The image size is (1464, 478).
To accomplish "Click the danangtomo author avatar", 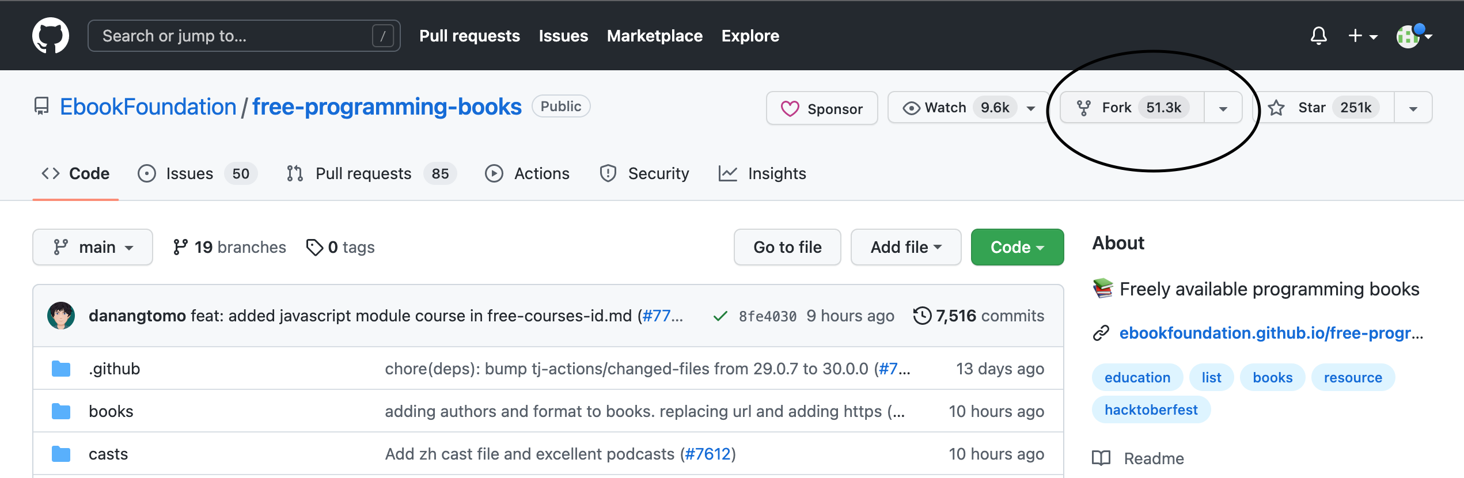I will point(61,316).
